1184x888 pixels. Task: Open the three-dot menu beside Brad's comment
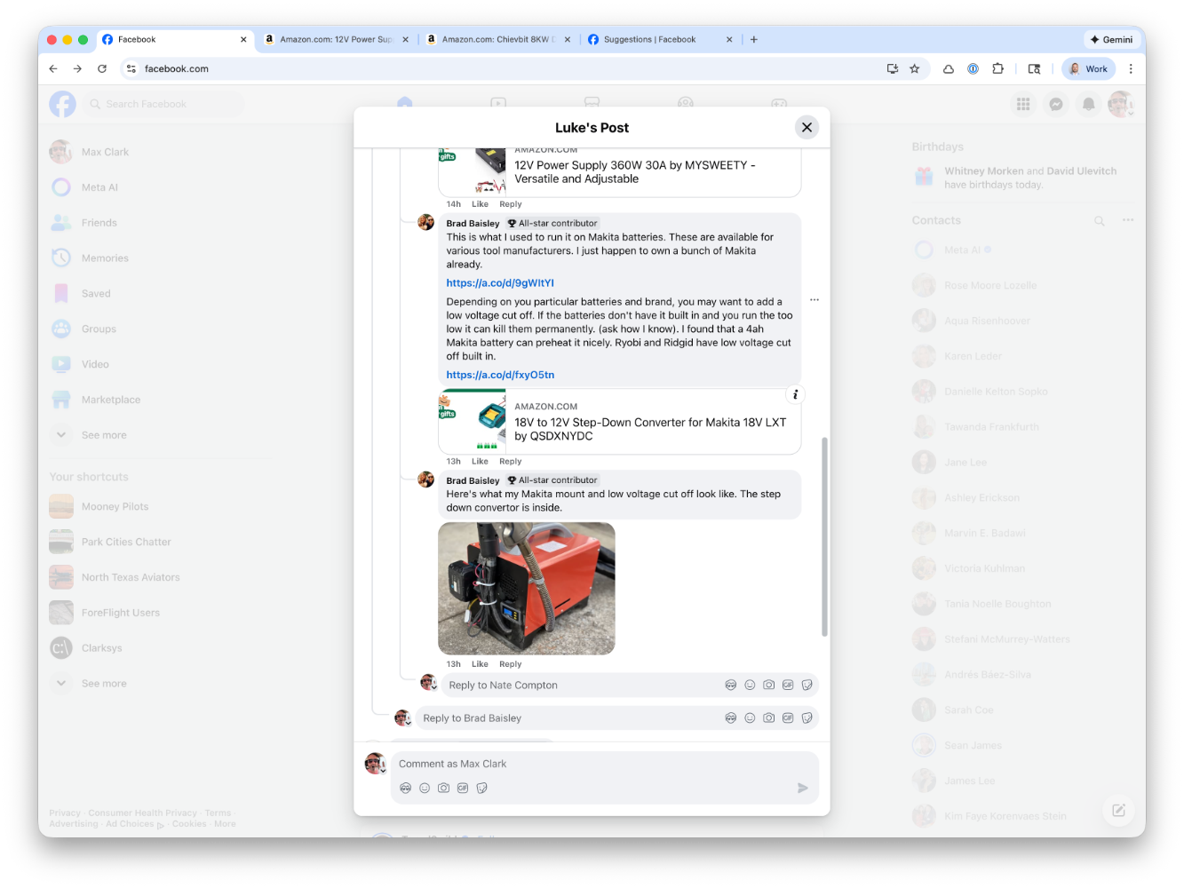814,300
